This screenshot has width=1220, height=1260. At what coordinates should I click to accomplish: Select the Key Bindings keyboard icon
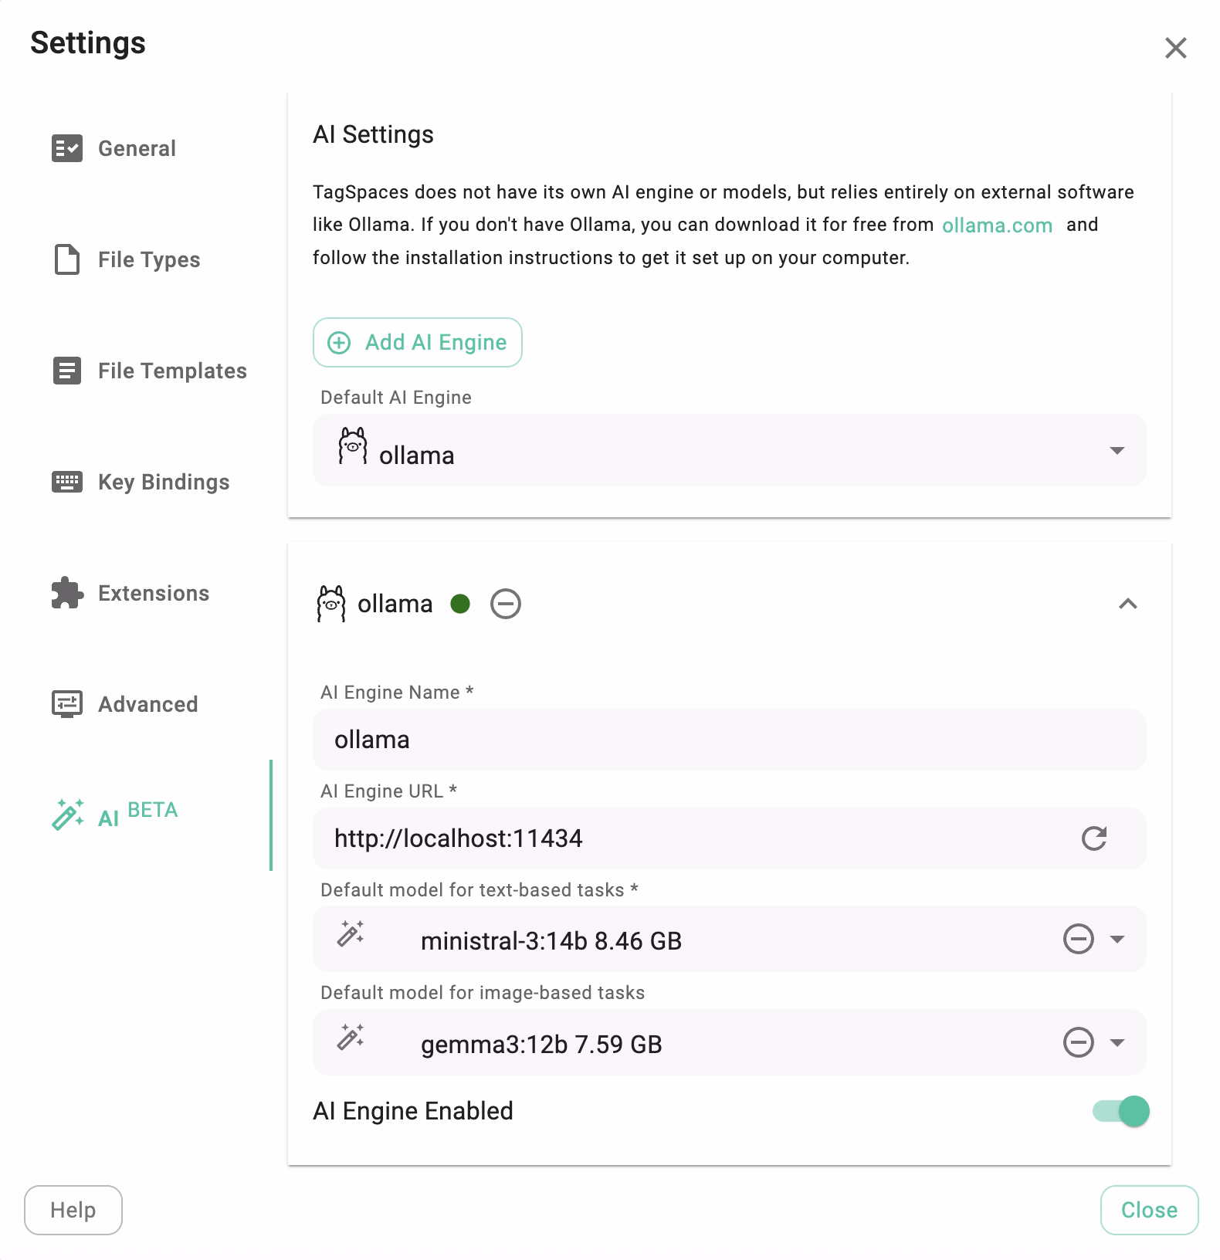[66, 483]
